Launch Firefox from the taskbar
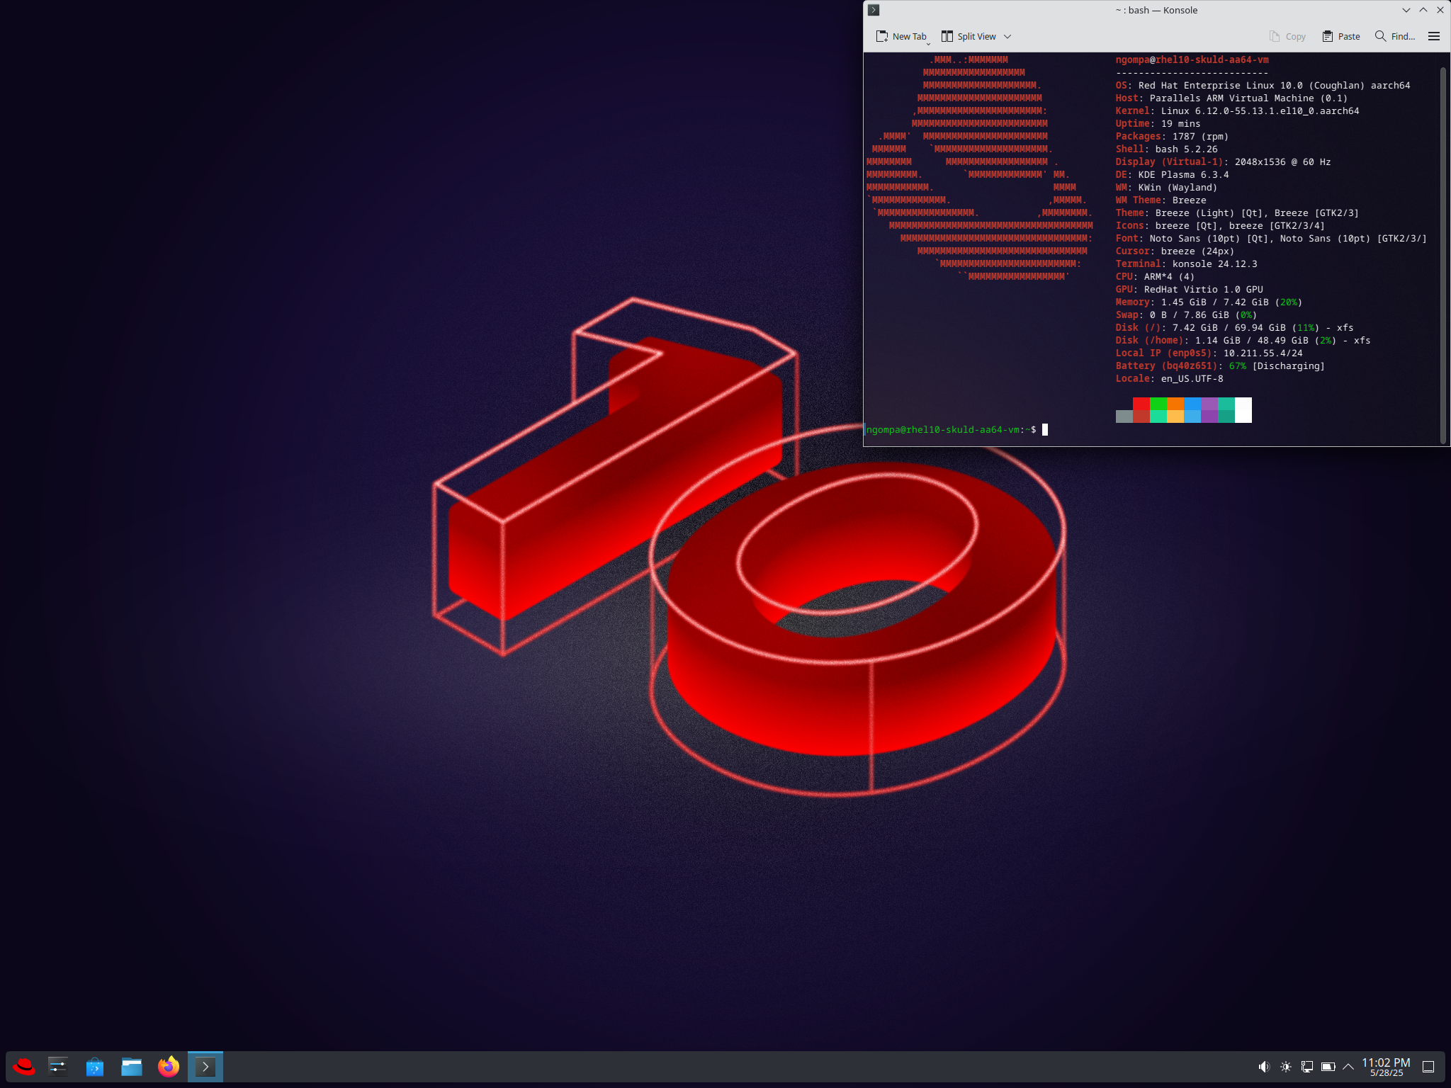This screenshot has width=1451, height=1088. click(169, 1067)
